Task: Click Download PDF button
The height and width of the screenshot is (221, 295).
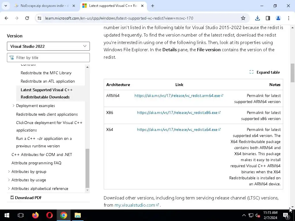Action: (26, 198)
